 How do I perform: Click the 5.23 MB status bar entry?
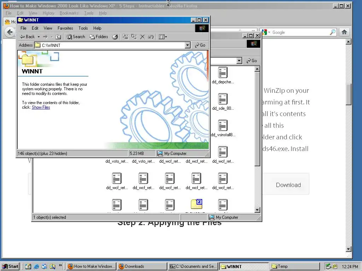137,153
